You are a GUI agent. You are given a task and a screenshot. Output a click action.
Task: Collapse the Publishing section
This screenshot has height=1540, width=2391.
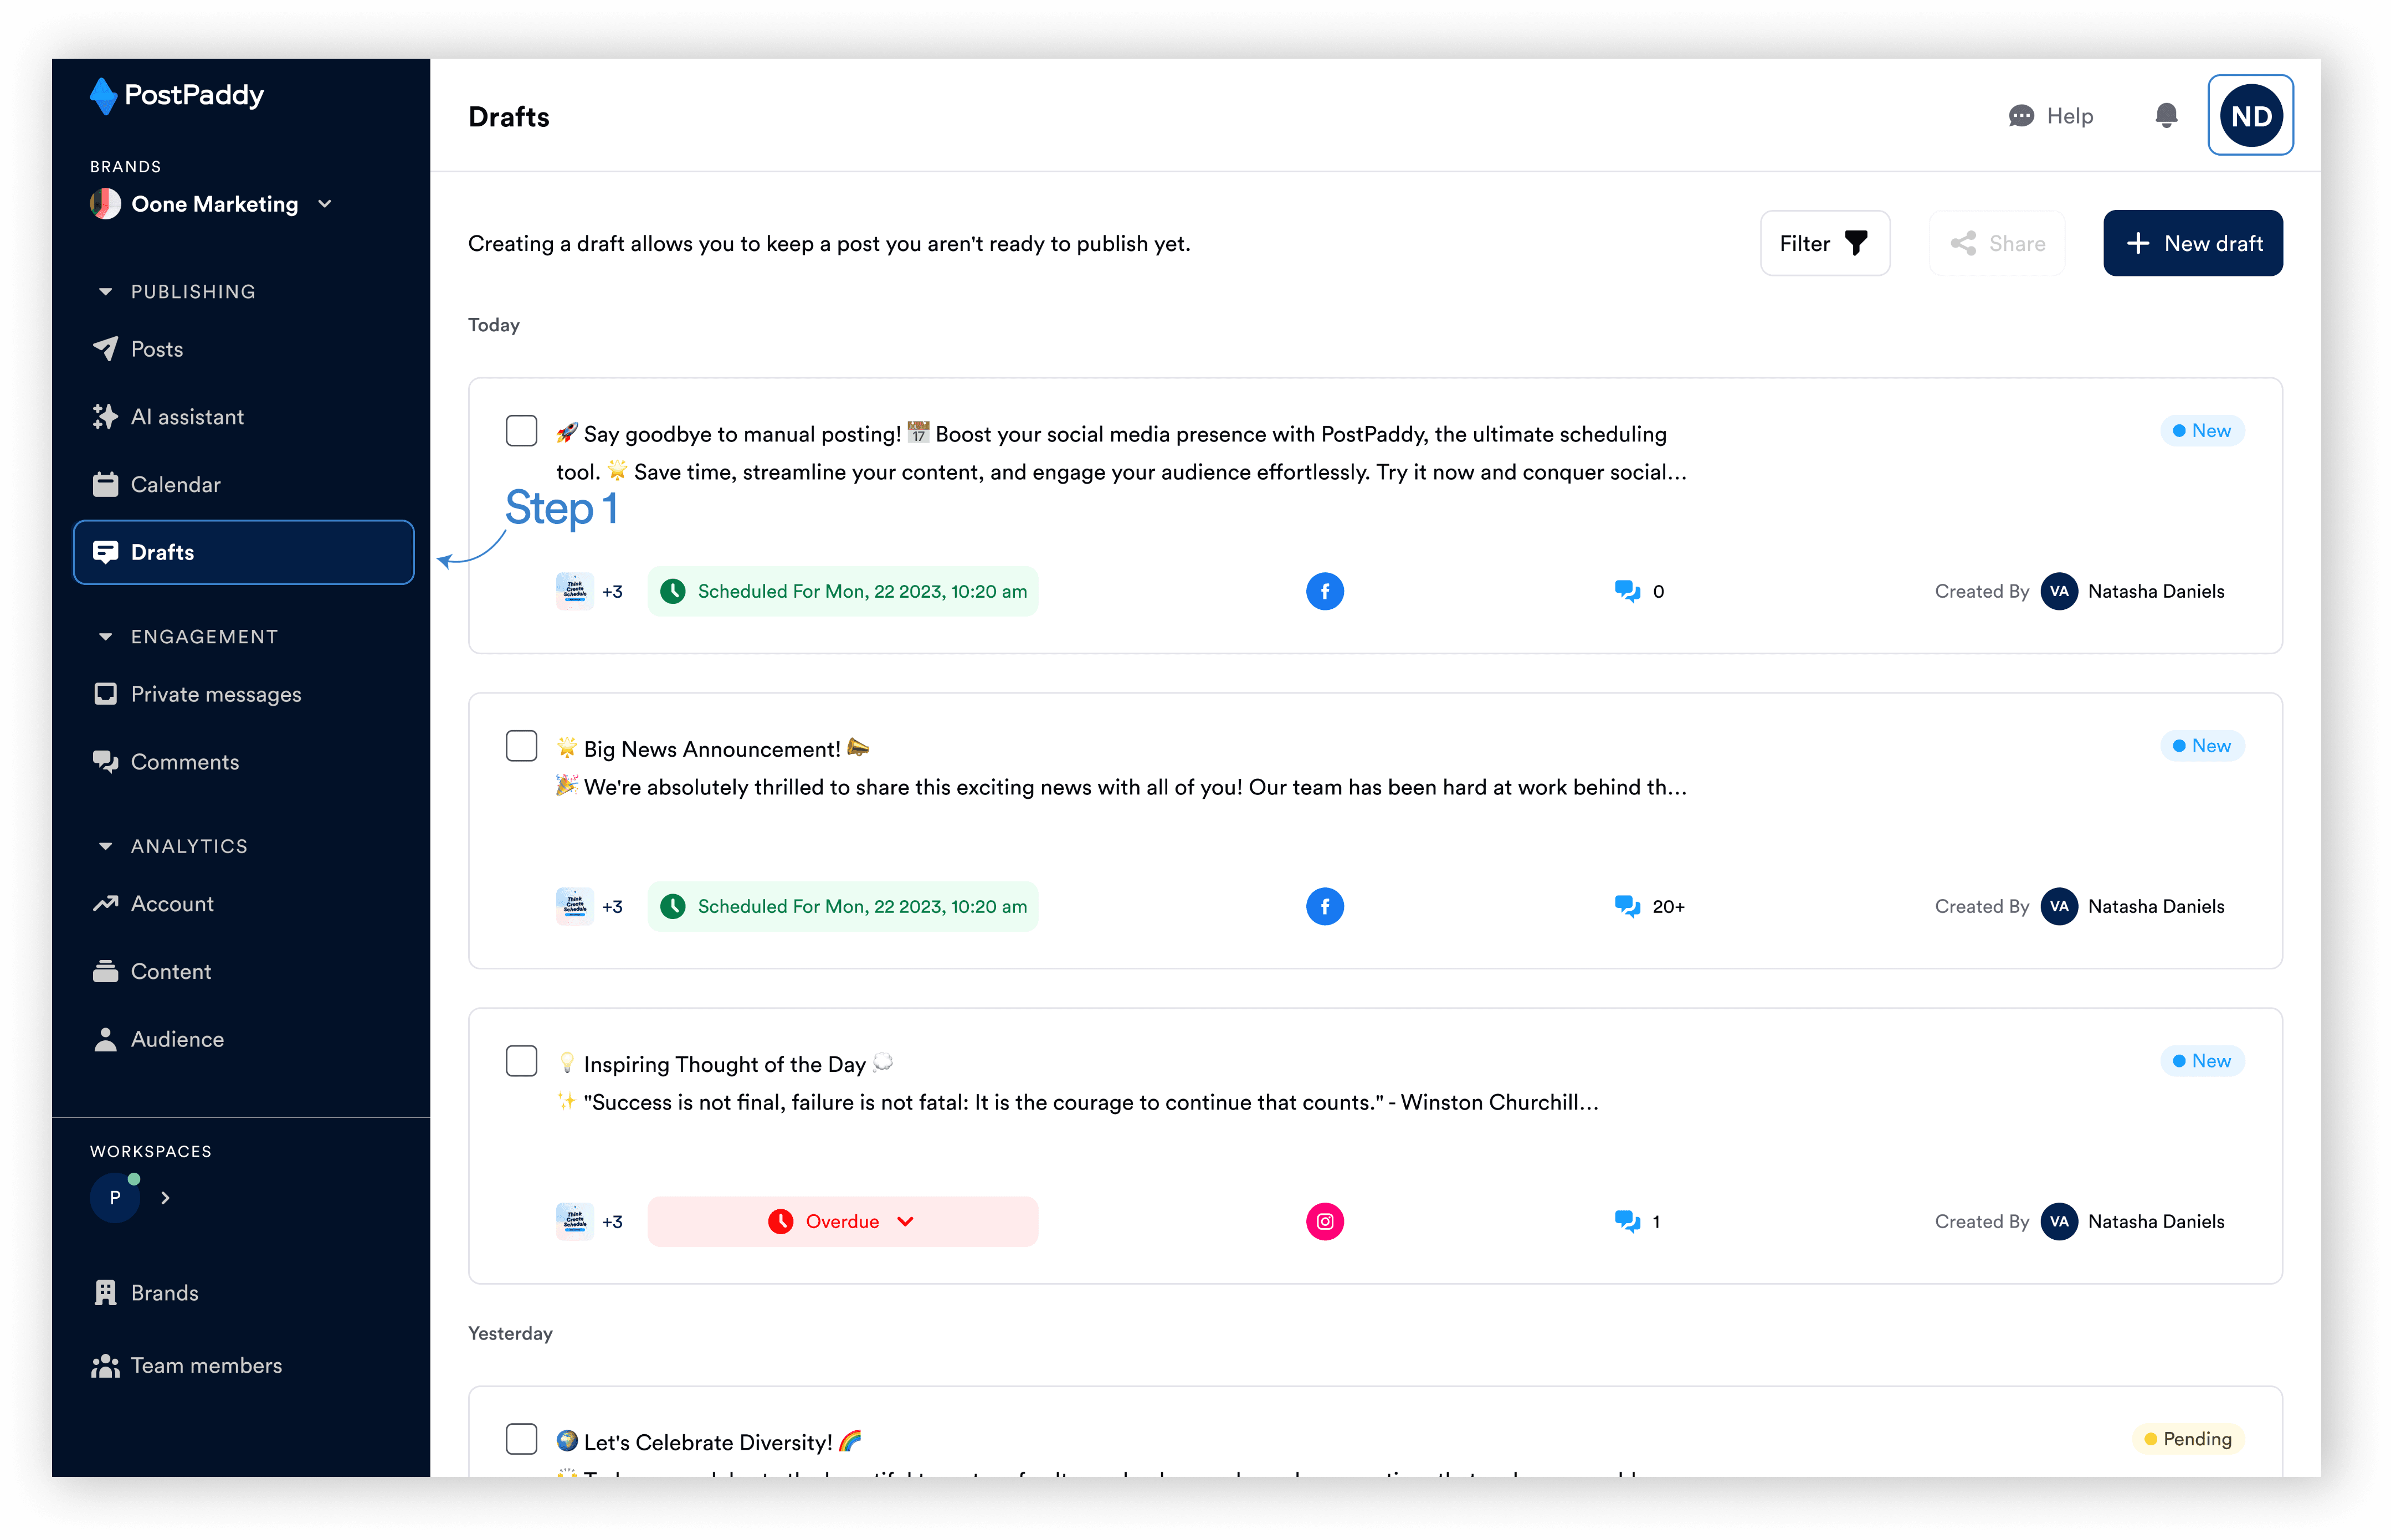point(105,292)
